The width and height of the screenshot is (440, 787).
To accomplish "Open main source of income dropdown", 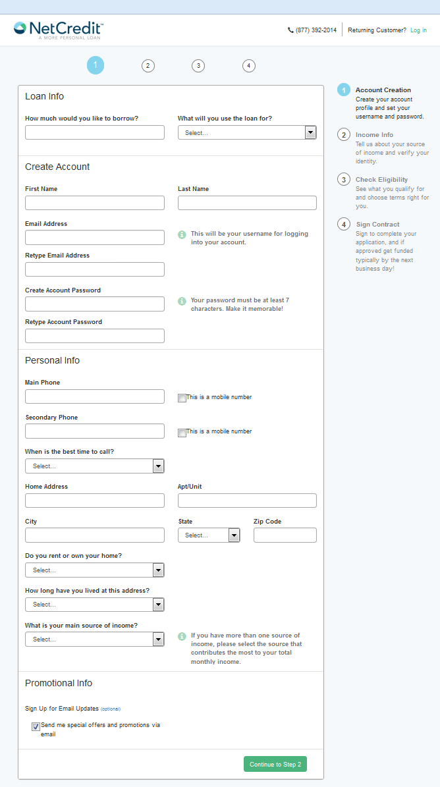I will pyautogui.click(x=95, y=639).
